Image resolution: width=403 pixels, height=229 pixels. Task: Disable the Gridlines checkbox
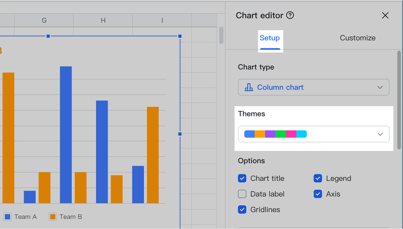(x=242, y=209)
